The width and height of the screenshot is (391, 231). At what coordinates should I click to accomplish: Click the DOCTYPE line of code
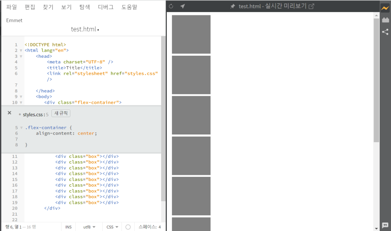[45, 45]
